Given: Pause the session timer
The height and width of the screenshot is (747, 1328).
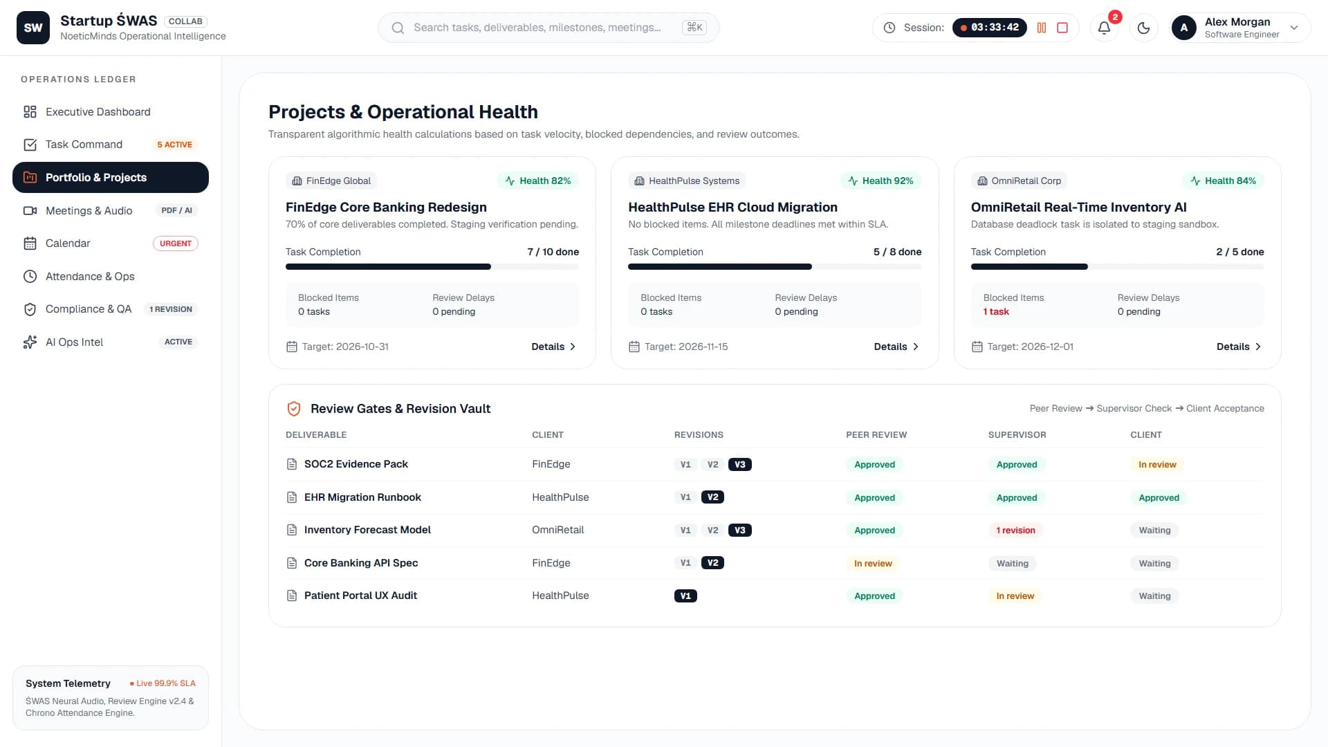Looking at the screenshot, I should (1042, 28).
